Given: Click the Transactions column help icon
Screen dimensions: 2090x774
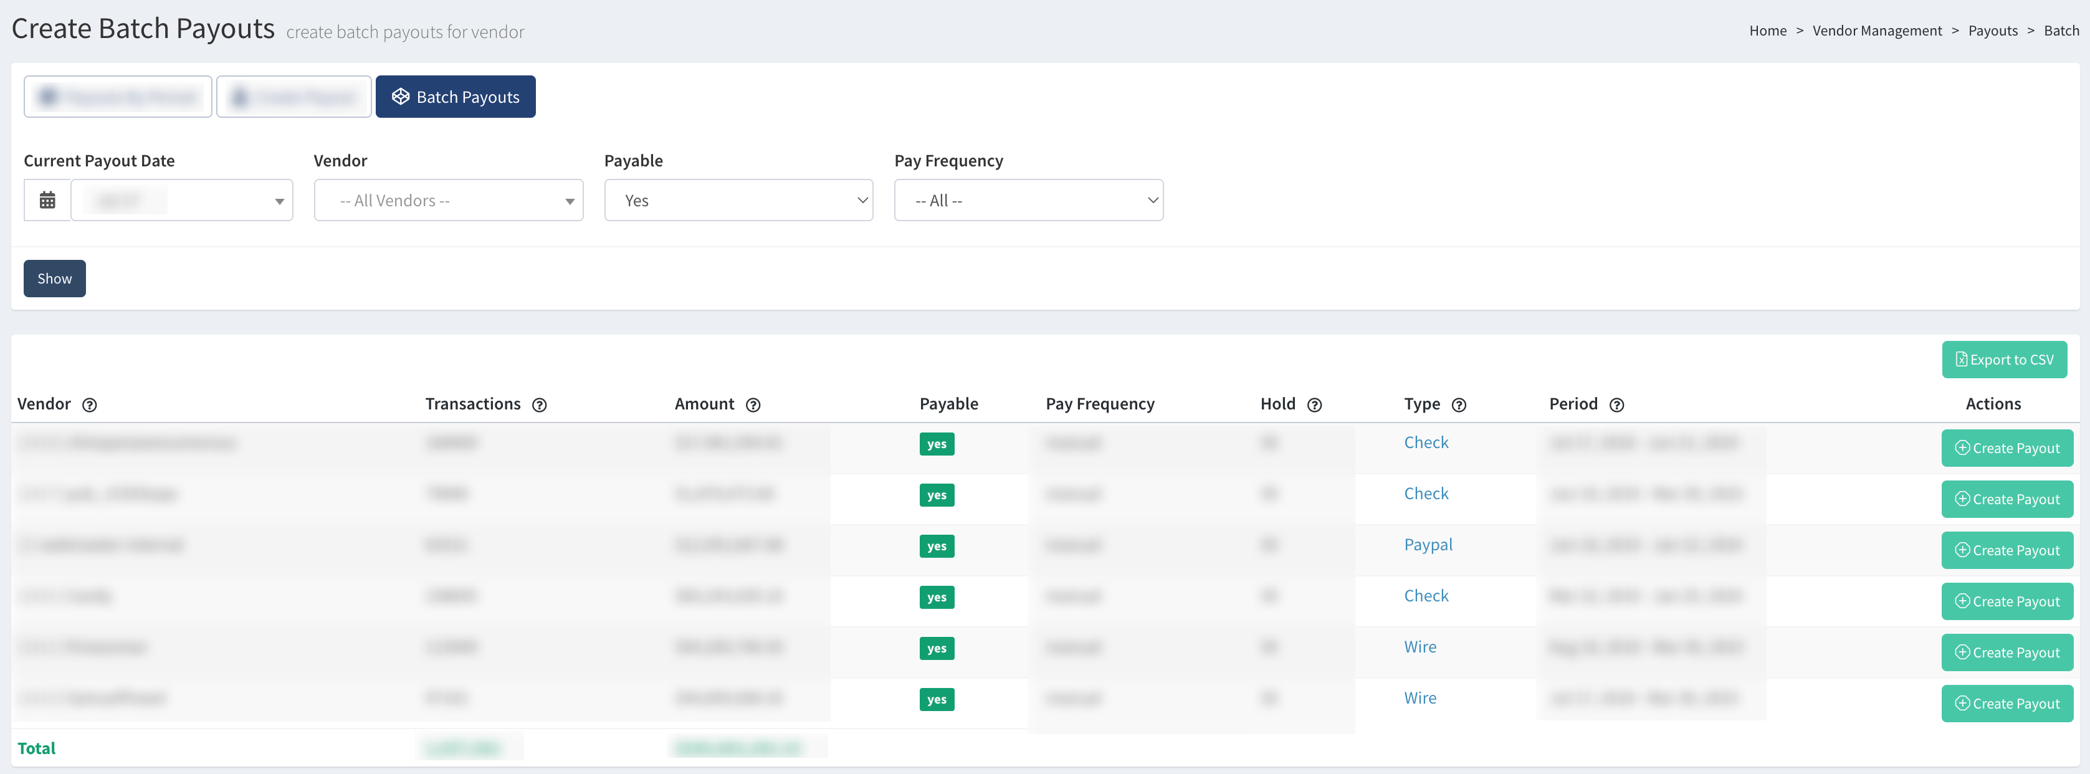Looking at the screenshot, I should 540,405.
